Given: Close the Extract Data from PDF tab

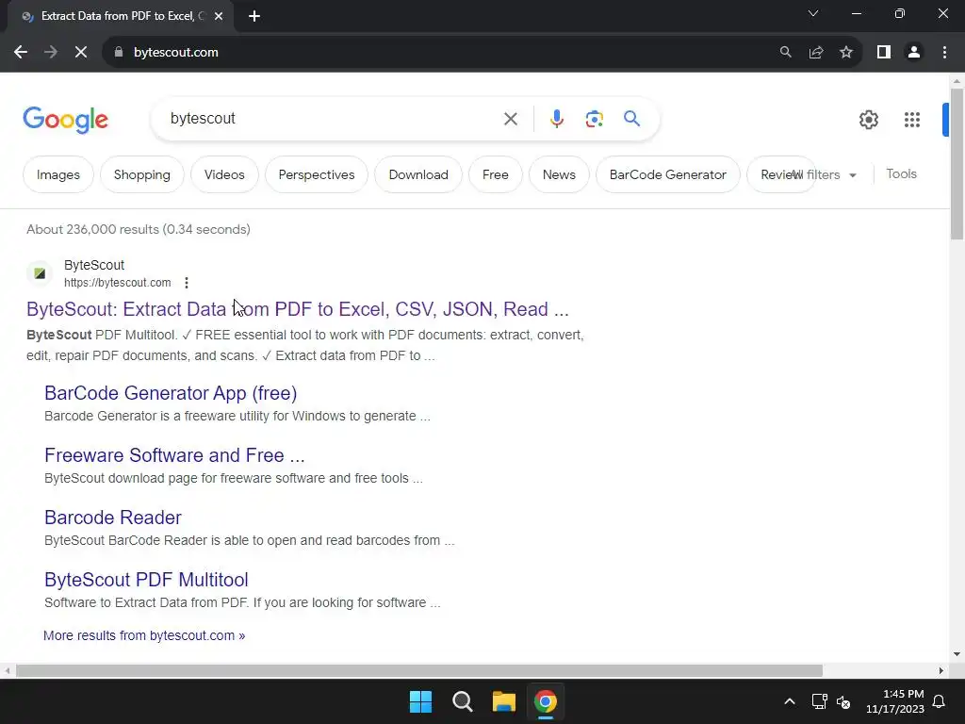Looking at the screenshot, I should [x=219, y=16].
